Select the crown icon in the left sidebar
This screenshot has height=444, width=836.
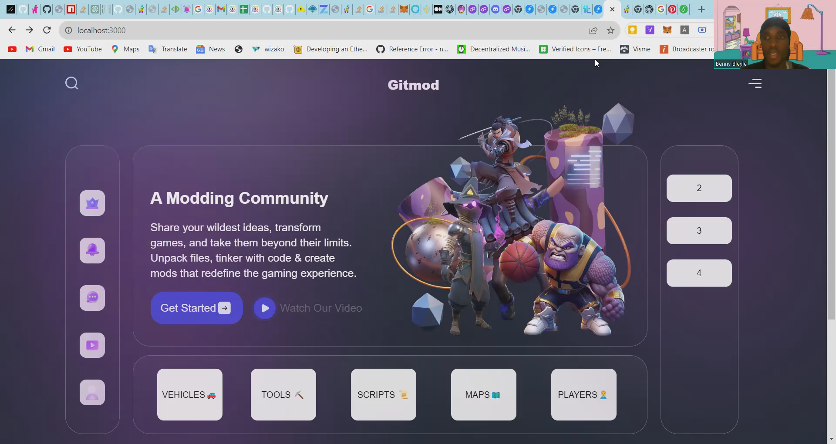92,203
